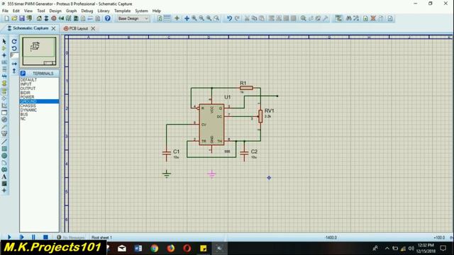Open the Design menu
This screenshot has height=255, width=454.
[x=55, y=11]
